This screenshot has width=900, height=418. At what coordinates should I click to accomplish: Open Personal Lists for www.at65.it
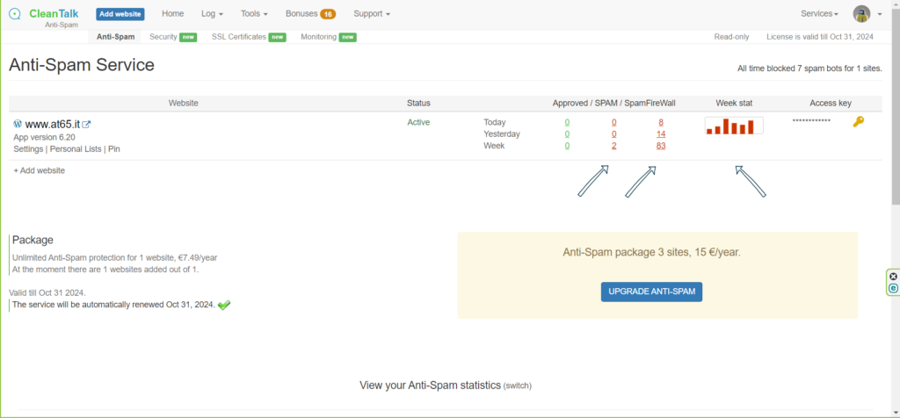[x=76, y=148]
